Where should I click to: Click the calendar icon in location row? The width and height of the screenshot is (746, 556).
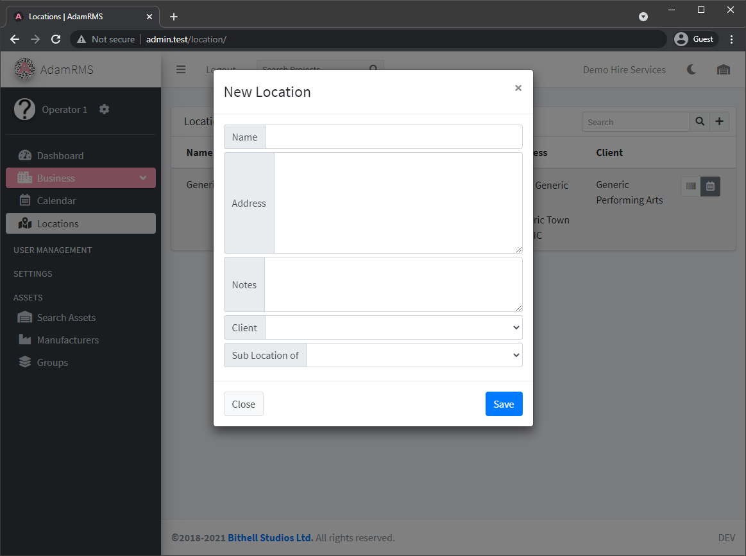click(x=710, y=186)
